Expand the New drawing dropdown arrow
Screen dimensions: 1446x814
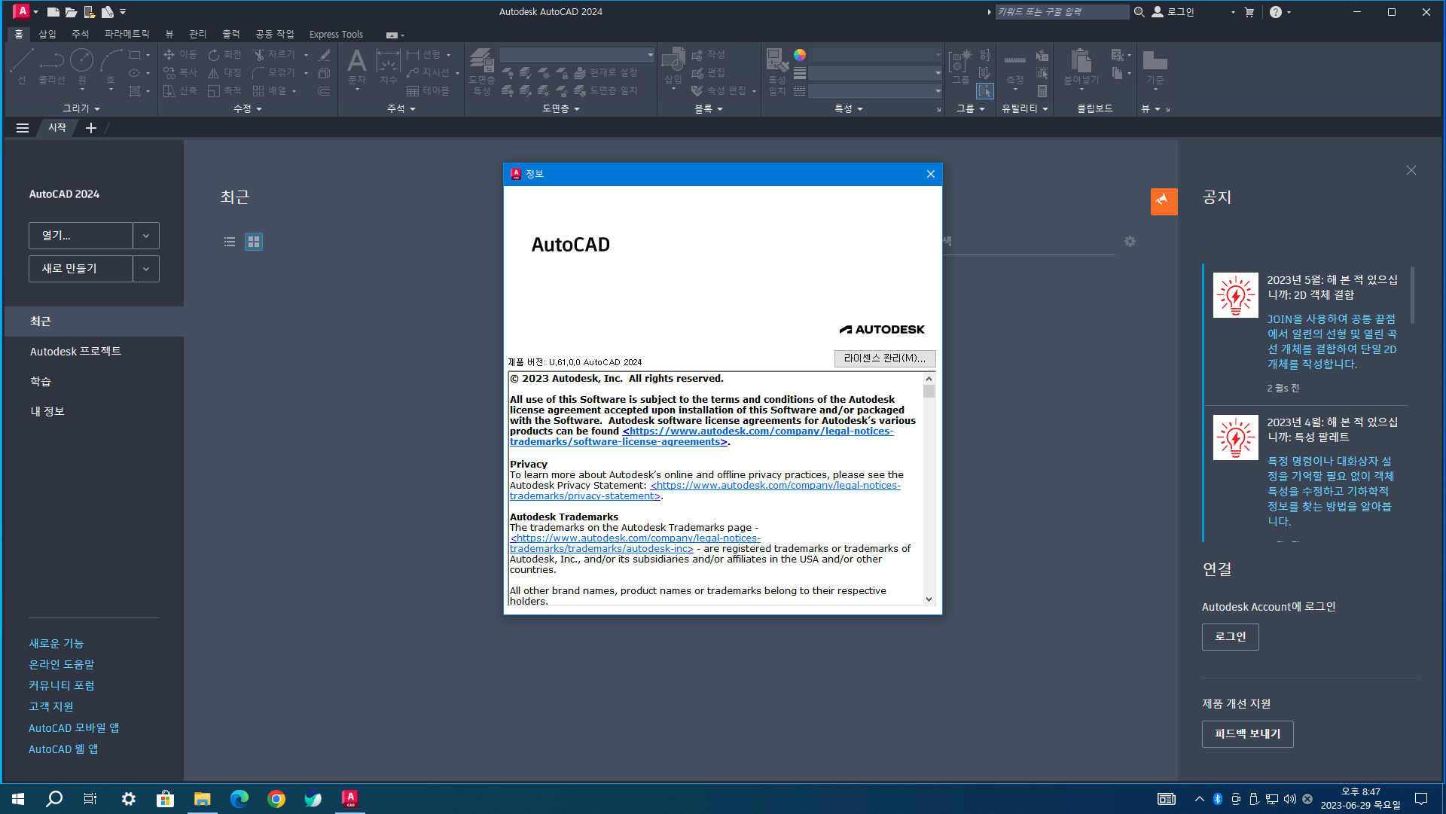(x=146, y=269)
